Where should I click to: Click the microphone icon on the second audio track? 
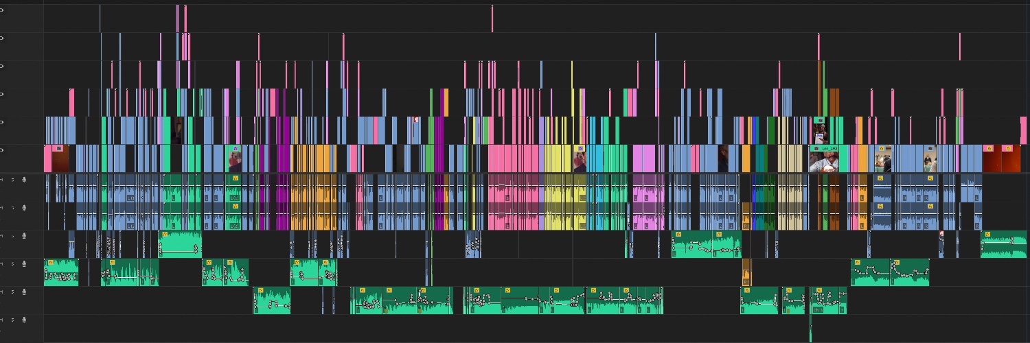tap(24, 208)
